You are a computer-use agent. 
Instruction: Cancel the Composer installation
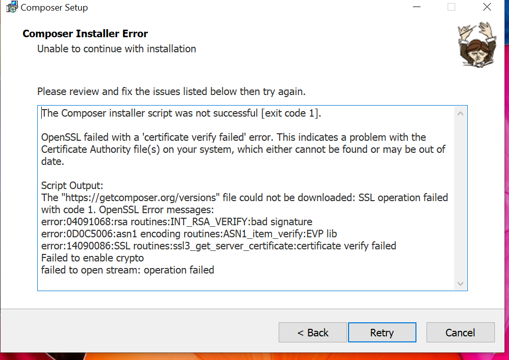click(460, 332)
